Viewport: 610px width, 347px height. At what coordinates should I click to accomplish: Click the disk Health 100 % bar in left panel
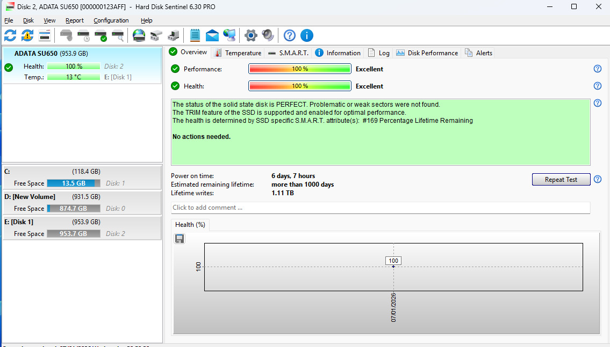(74, 67)
